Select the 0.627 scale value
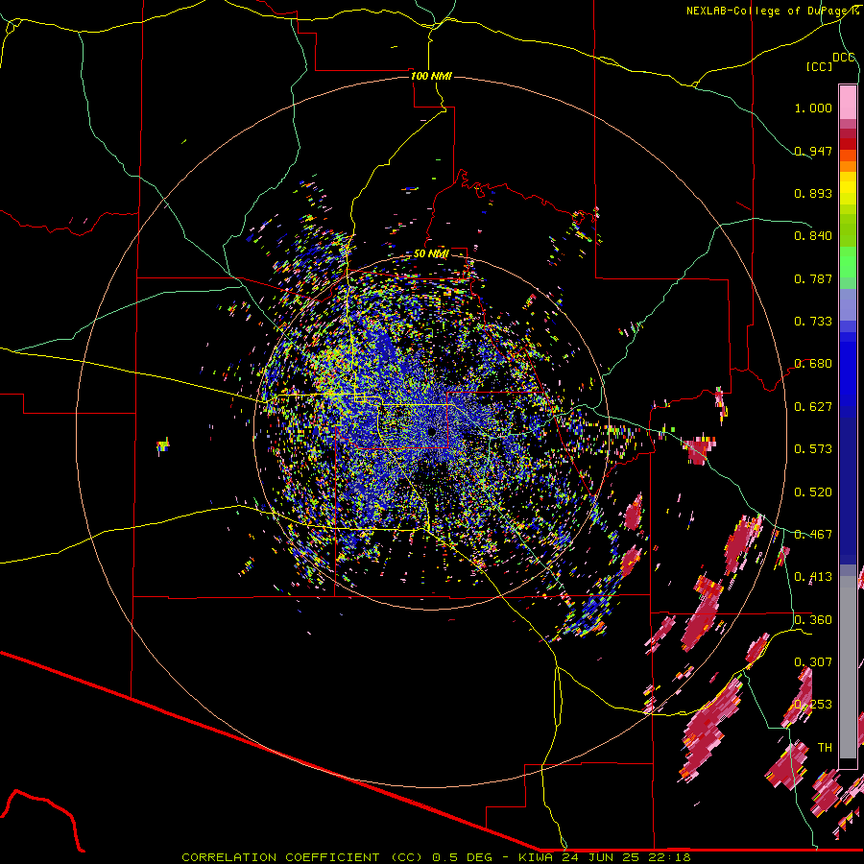Image resolution: width=864 pixels, height=864 pixels. tap(813, 407)
